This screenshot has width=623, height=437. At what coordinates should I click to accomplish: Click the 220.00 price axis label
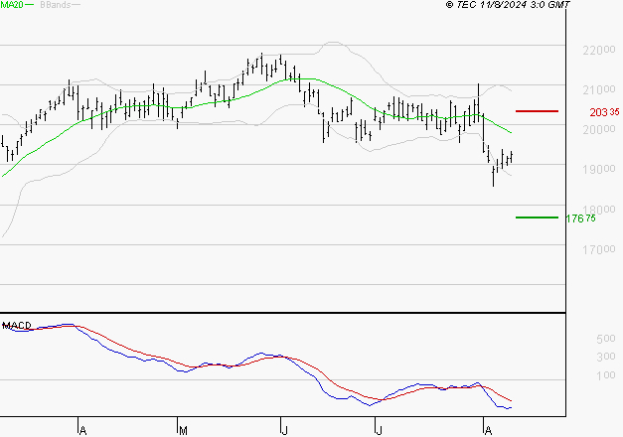point(599,50)
